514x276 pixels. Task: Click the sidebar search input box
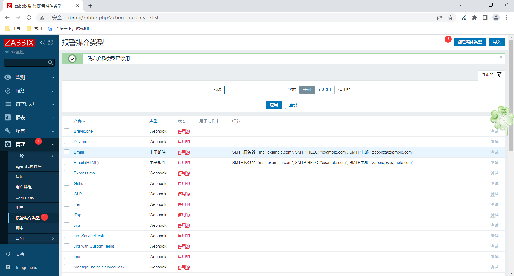tap(26, 63)
